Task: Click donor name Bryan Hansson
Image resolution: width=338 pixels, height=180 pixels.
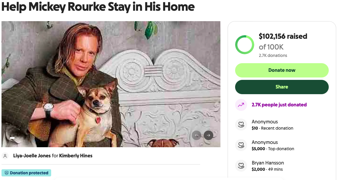Action: coord(268,163)
